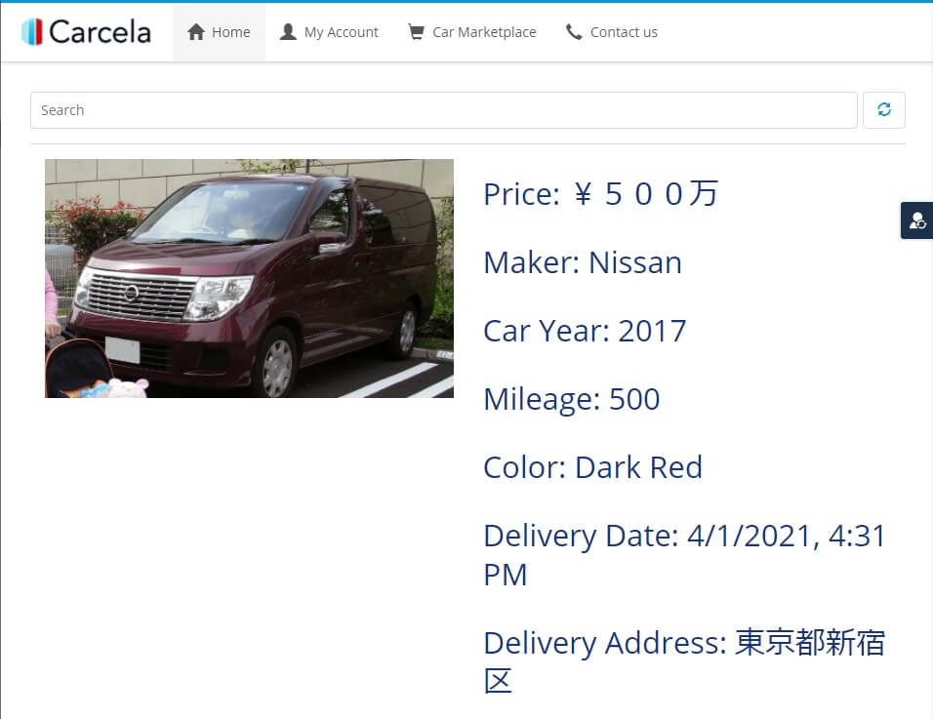Image resolution: width=933 pixels, height=719 pixels.
Task: Click the phone icon beside Contact us
Action: [x=574, y=32]
